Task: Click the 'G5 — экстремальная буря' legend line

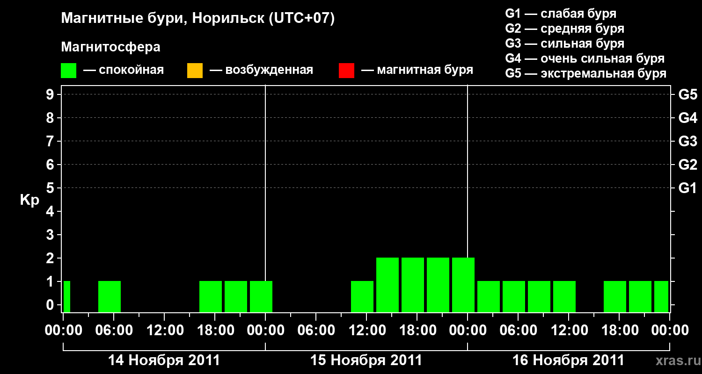Action: pos(586,73)
